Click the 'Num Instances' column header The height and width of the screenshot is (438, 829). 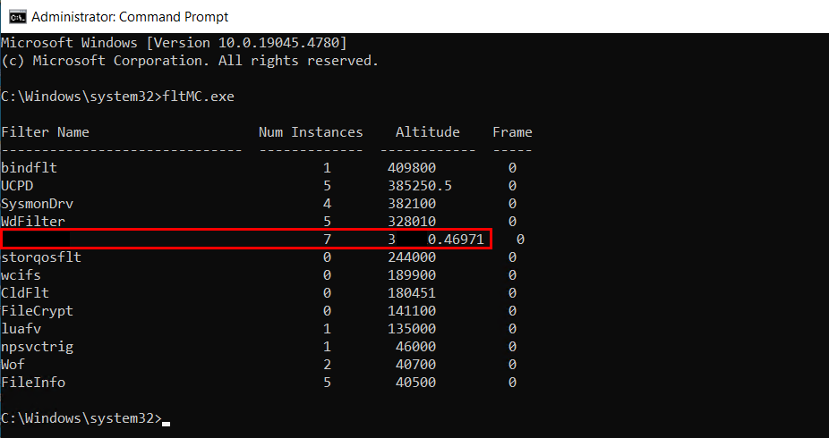pyautogui.click(x=311, y=132)
